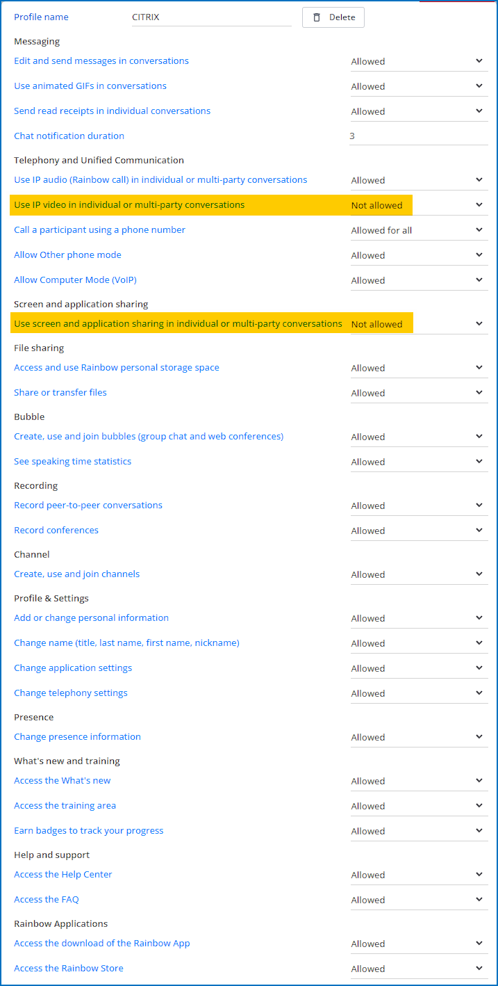Click Edit and send messages in conversations link
This screenshot has width=498, height=986.
pyautogui.click(x=101, y=61)
